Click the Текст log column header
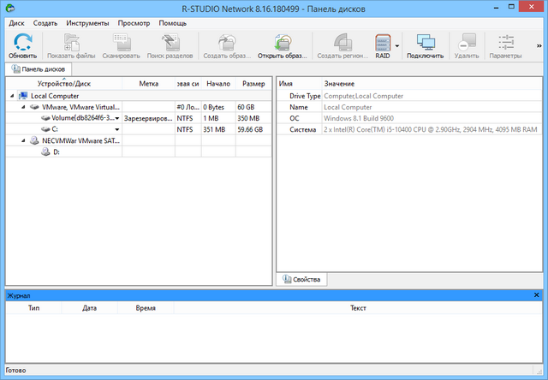Image resolution: width=548 pixels, height=380 pixels. [358, 308]
